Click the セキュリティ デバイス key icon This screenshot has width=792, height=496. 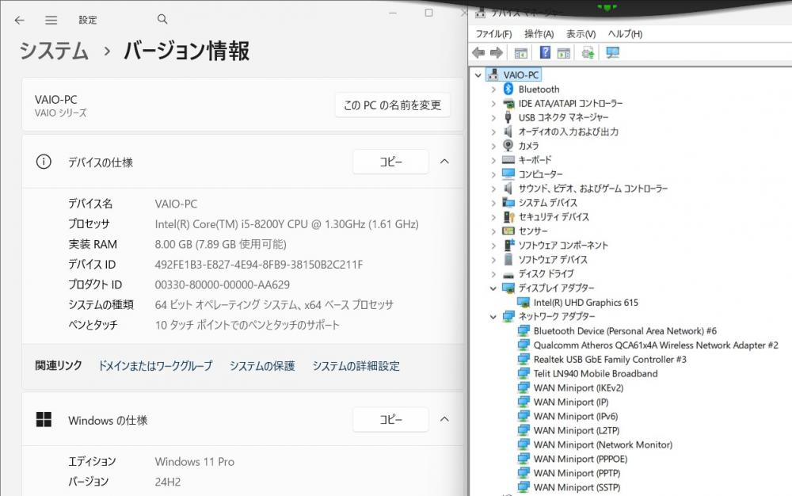(508, 216)
